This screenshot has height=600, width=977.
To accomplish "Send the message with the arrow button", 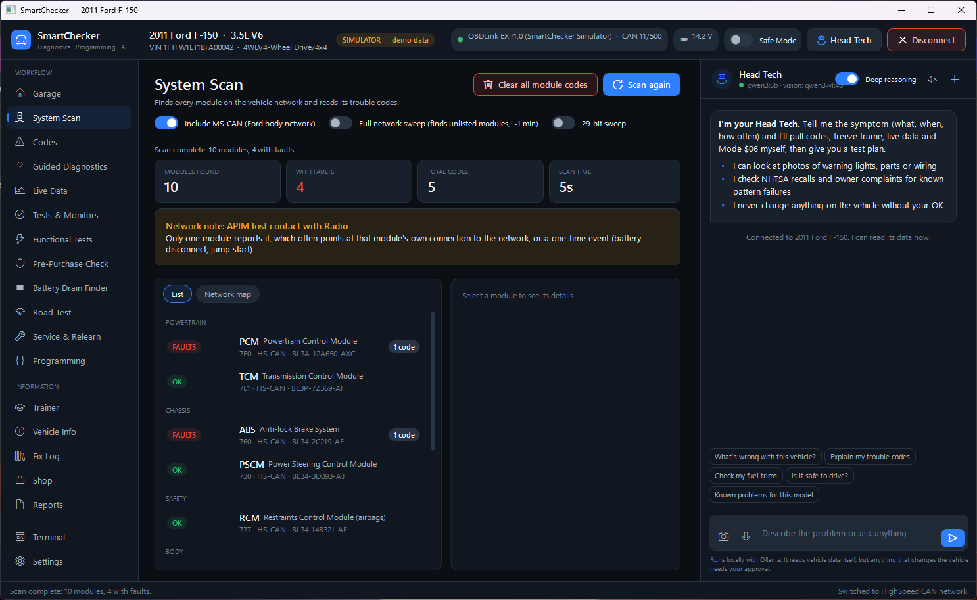I will 953,538.
